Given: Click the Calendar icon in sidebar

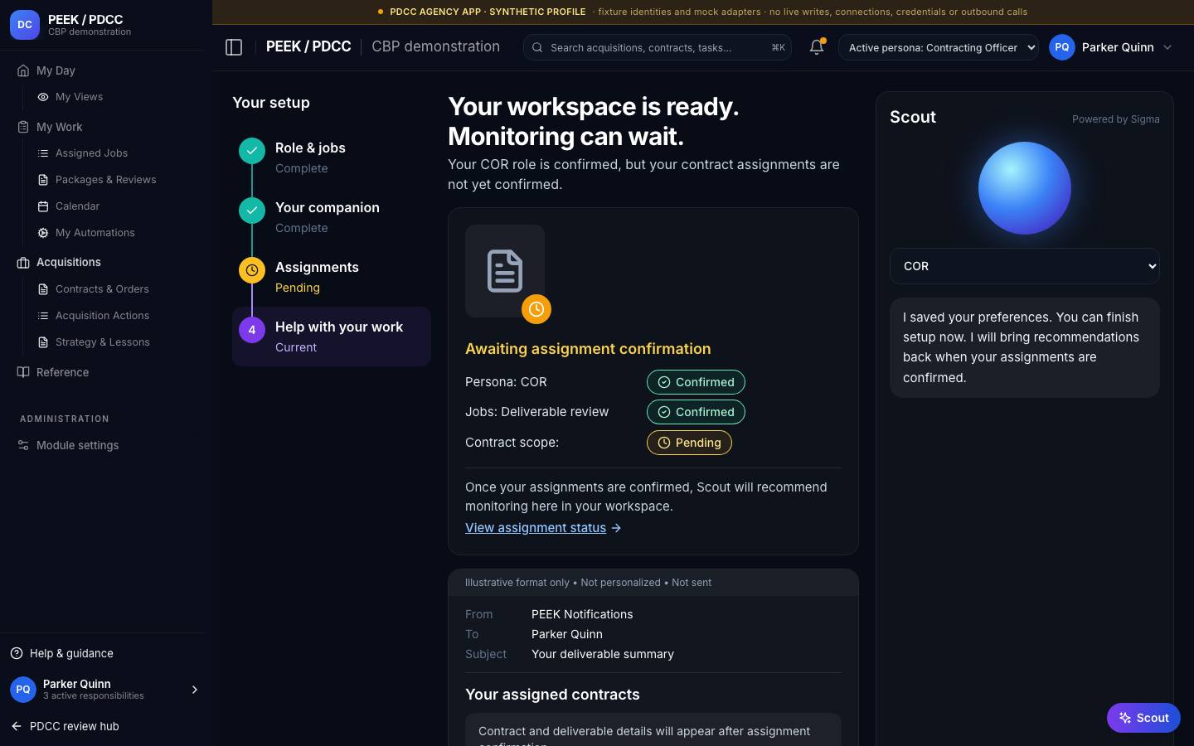Looking at the screenshot, I should pos(43,206).
